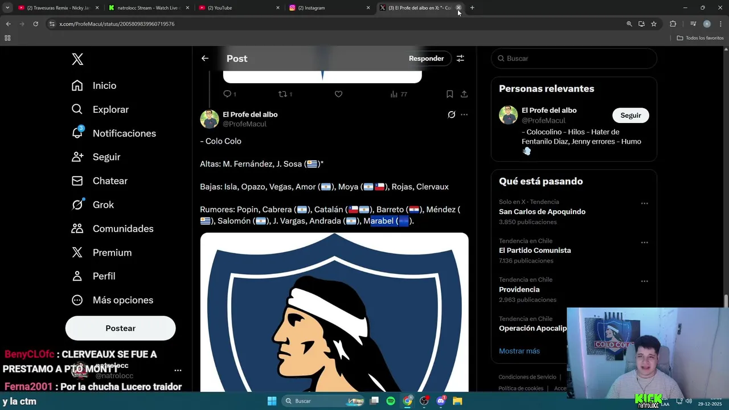Click the zoom magnifier in address bar
Viewport: 729px width, 410px height.
(x=629, y=24)
